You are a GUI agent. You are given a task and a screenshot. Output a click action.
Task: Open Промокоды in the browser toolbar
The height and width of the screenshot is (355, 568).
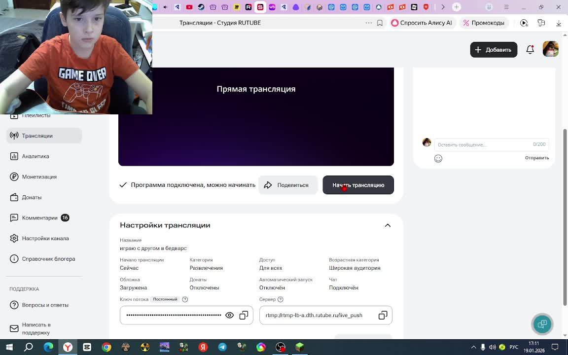tap(484, 23)
